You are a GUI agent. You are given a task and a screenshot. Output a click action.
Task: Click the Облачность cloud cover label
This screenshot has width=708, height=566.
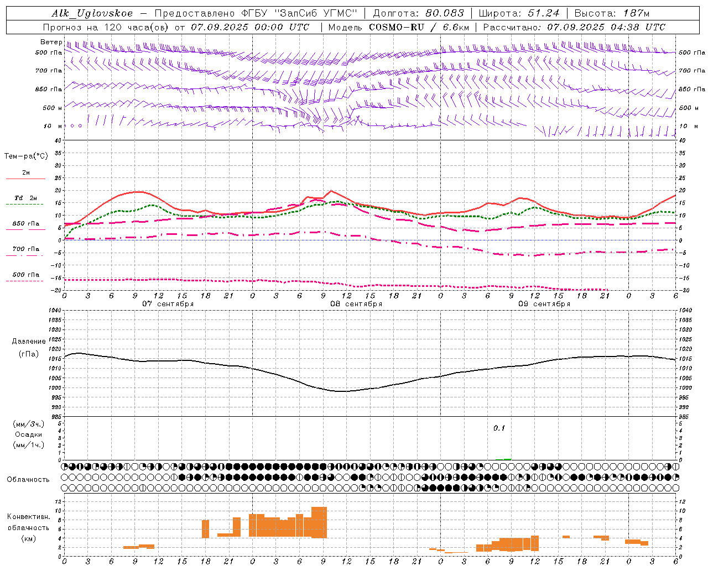28,480
